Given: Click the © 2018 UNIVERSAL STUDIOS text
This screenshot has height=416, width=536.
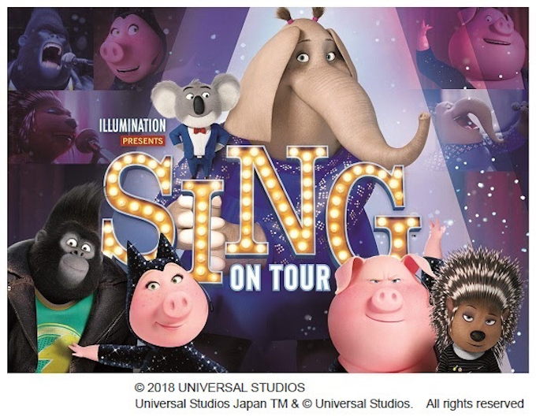Looking at the screenshot, I should 219,388.
